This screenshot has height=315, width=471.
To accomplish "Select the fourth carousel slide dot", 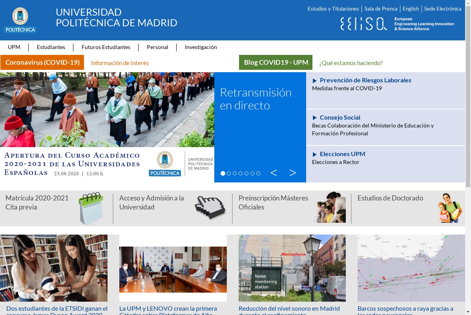I will [x=241, y=173].
